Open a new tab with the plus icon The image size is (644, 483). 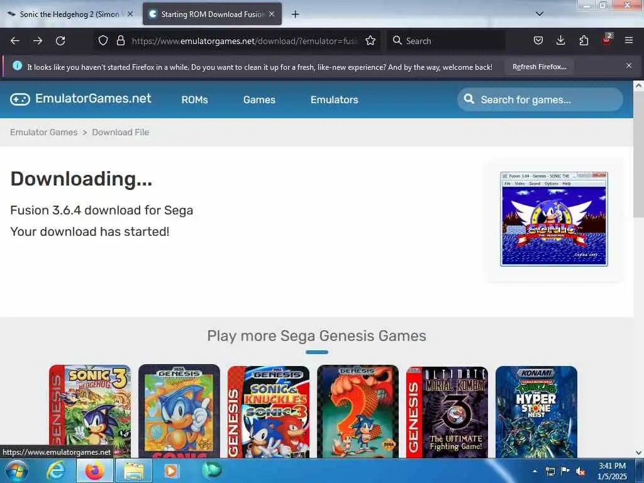pyautogui.click(x=296, y=14)
